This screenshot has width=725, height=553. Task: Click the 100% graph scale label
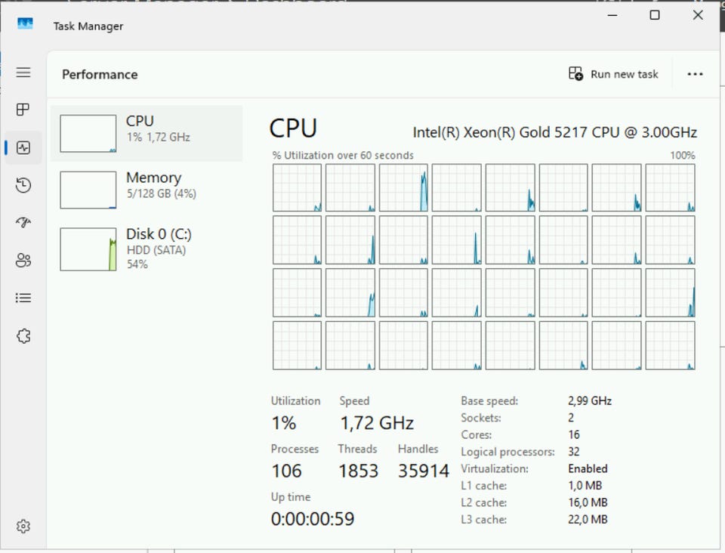[x=683, y=156]
